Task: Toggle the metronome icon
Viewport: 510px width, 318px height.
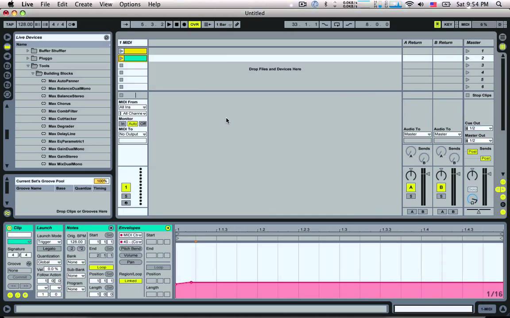Action: [72, 24]
